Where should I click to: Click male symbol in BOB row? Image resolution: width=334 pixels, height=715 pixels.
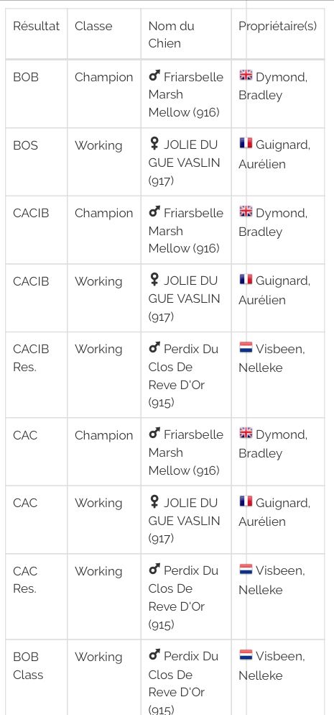tap(154, 76)
